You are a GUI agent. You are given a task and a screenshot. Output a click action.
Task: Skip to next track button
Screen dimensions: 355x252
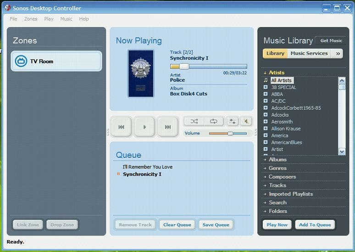click(x=168, y=127)
